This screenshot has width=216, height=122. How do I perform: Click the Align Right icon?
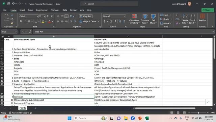[x=66, y=21]
